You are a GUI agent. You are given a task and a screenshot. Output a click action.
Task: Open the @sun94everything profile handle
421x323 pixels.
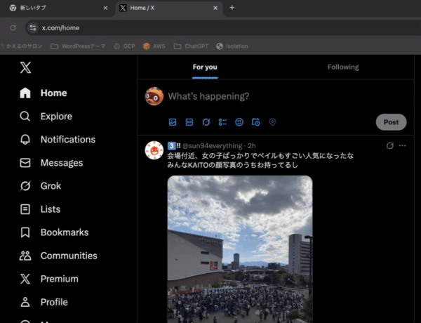pos(212,146)
